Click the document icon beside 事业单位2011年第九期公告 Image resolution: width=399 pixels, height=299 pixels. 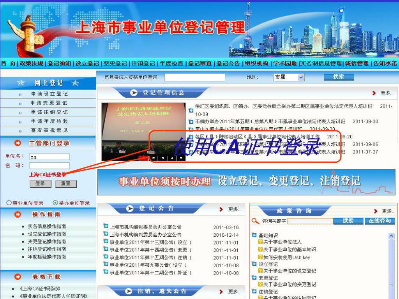(x=106, y=264)
